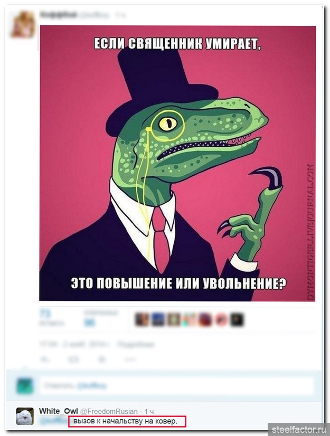The image size is (330, 436).
Task: Click the favorite star icon under the tweet
Action: 102,359
